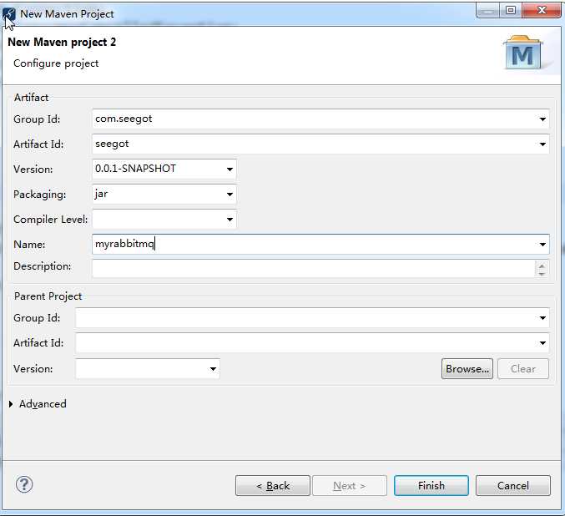Image resolution: width=565 pixels, height=516 pixels.
Task: Click the 'Compiler Level:' label
Action: pyautogui.click(x=50, y=220)
